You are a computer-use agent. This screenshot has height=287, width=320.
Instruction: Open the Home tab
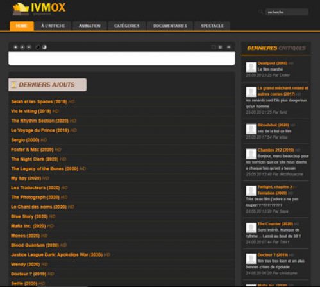22,26
